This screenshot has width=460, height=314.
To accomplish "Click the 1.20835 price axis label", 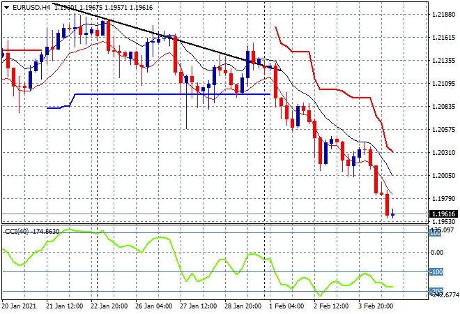I will [444, 107].
